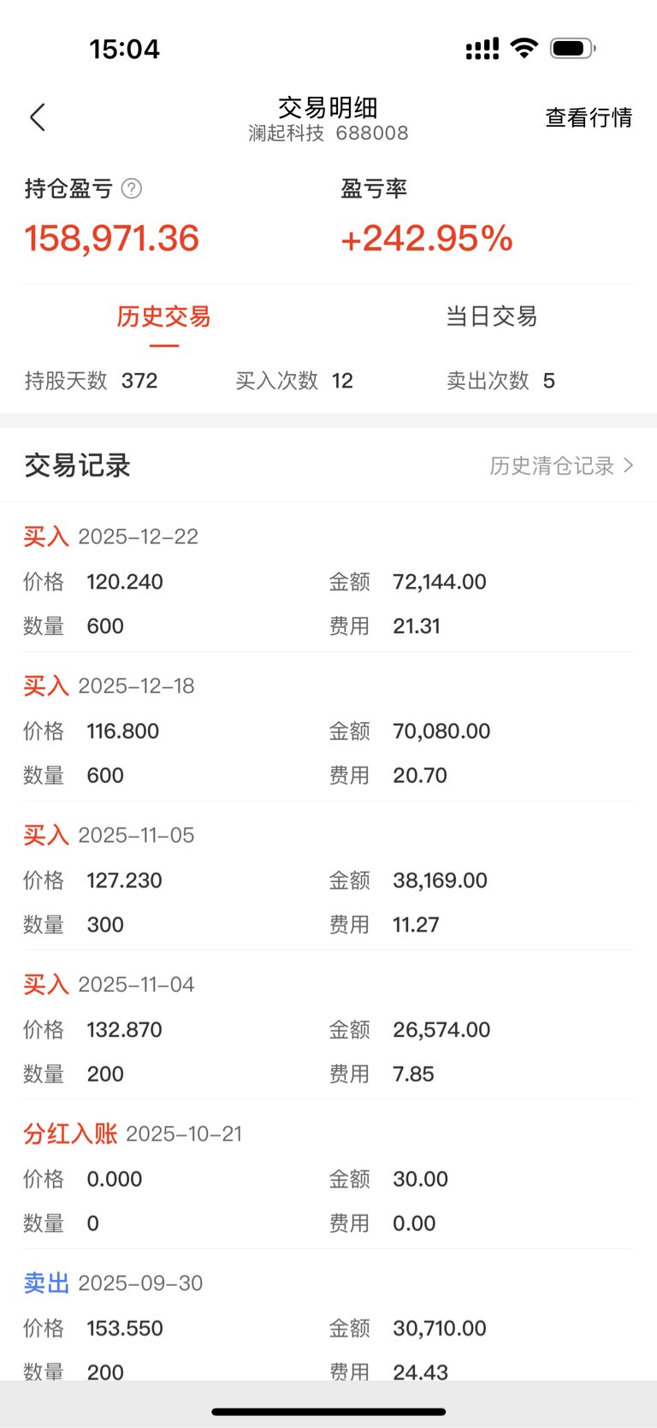Tap the 持仓盈亏 value 158,971.36
Screen dimensions: 657x1428
[112, 238]
